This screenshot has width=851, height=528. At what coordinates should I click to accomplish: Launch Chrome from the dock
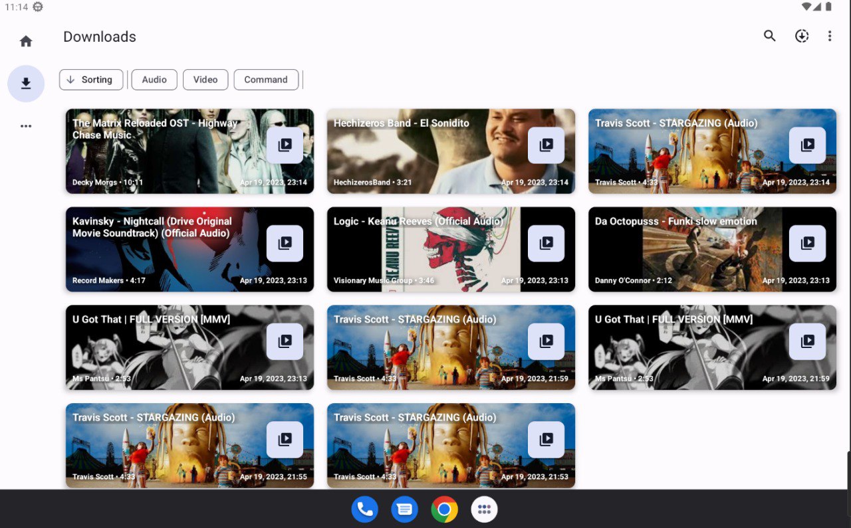[x=445, y=509]
